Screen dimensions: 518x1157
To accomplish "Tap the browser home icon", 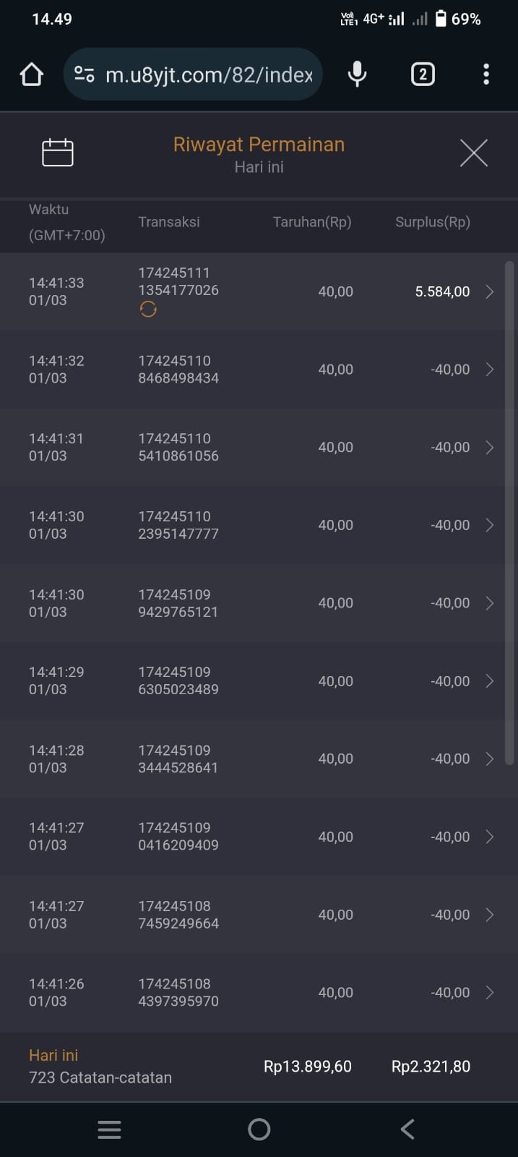I will tap(32, 74).
